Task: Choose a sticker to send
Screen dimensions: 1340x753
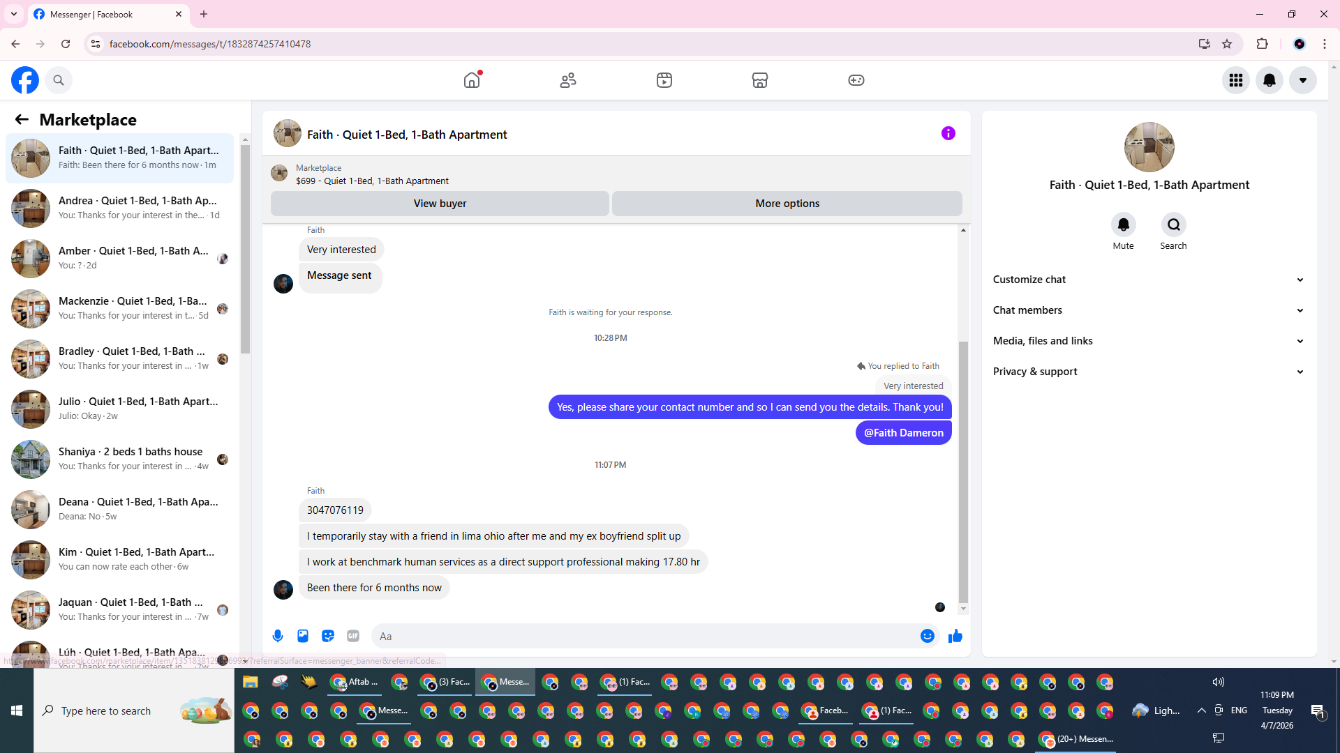Action: click(328, 636)
